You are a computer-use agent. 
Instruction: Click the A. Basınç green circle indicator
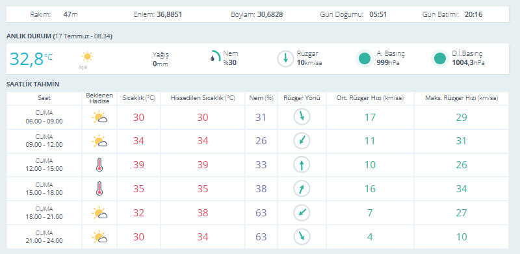[365, 58]
